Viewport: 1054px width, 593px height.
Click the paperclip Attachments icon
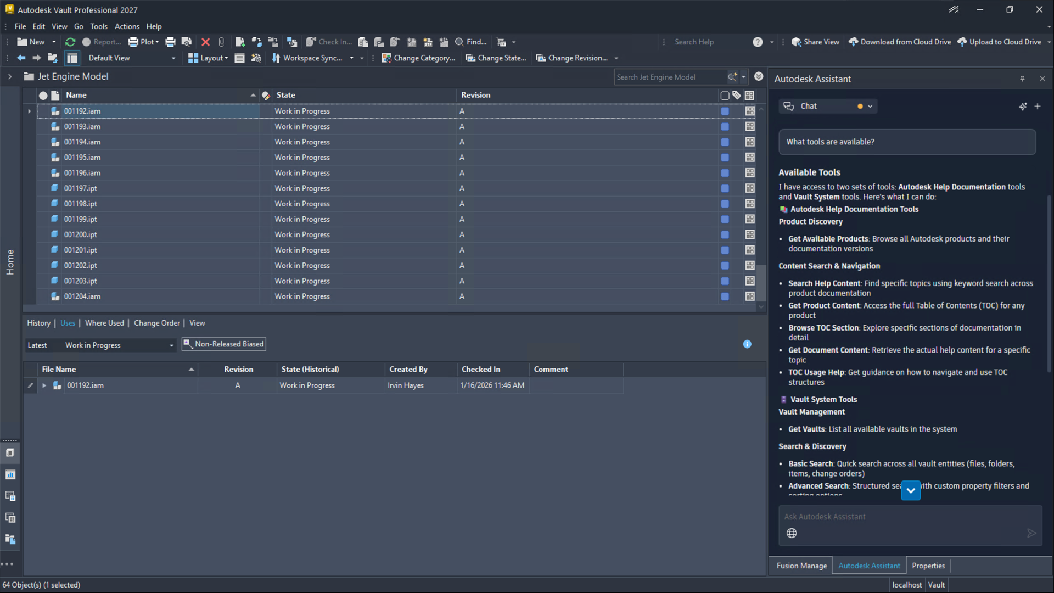pos(221,42)
